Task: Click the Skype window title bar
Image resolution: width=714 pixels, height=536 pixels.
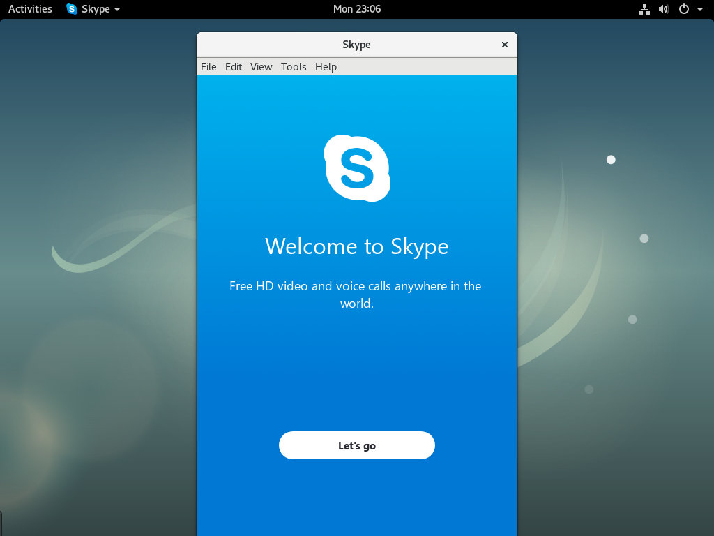Action: coord(356,45)
